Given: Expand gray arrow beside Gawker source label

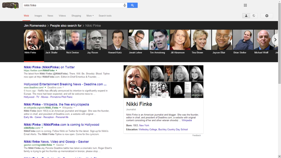Looking at the screenshot, I should [66, 145].
